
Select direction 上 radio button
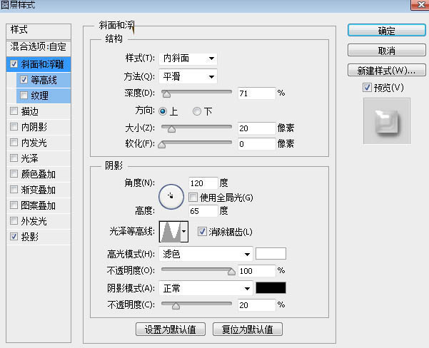[163, 111]
